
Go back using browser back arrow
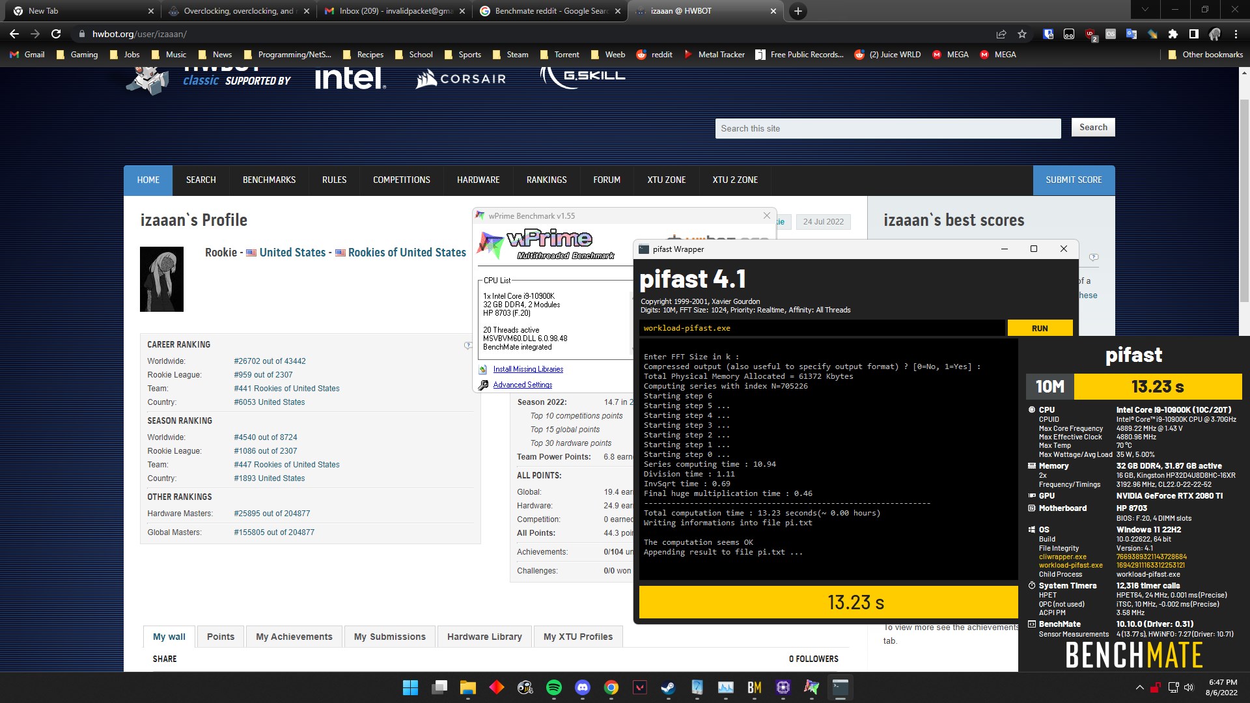[14, 34]
